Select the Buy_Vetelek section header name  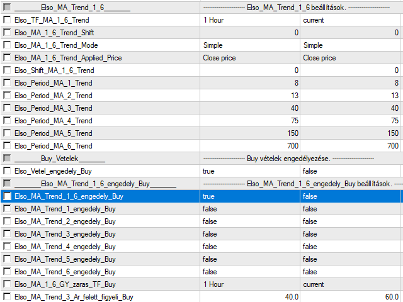60,159
